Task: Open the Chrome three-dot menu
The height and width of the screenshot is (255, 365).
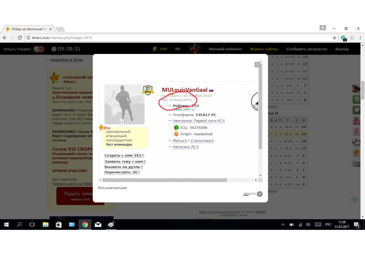Action: pos(360,38)
